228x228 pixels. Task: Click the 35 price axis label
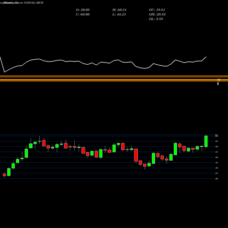click(217, 163)
